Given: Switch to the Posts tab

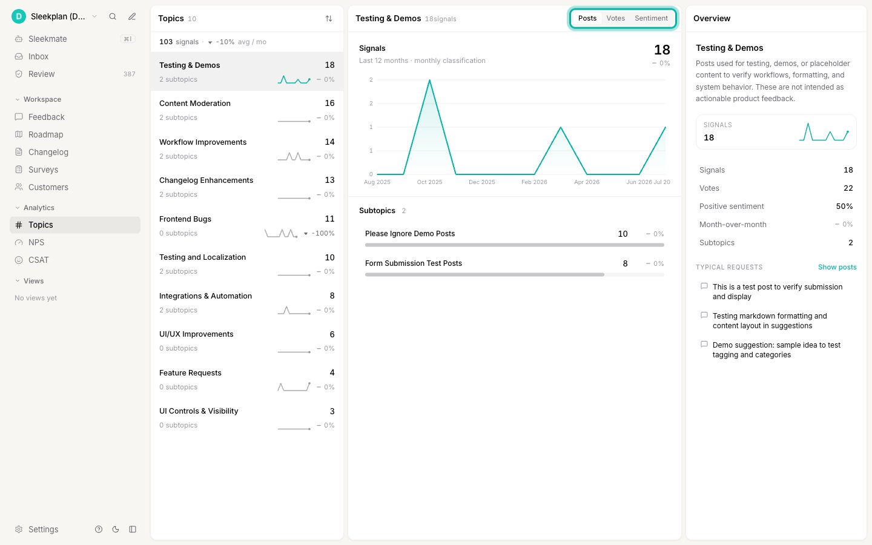Looking at the screenshot, I should [587, 18].
